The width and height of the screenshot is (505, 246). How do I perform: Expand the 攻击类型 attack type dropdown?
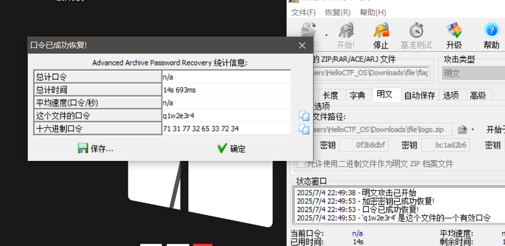tap(472, 73)
